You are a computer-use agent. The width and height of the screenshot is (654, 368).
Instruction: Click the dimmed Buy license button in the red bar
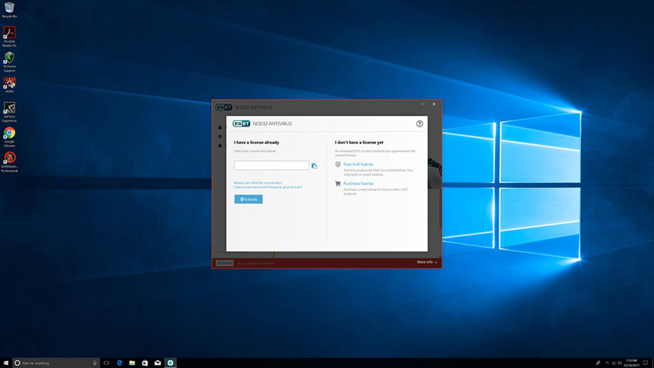pyautogui.click(x=224, y=263)
